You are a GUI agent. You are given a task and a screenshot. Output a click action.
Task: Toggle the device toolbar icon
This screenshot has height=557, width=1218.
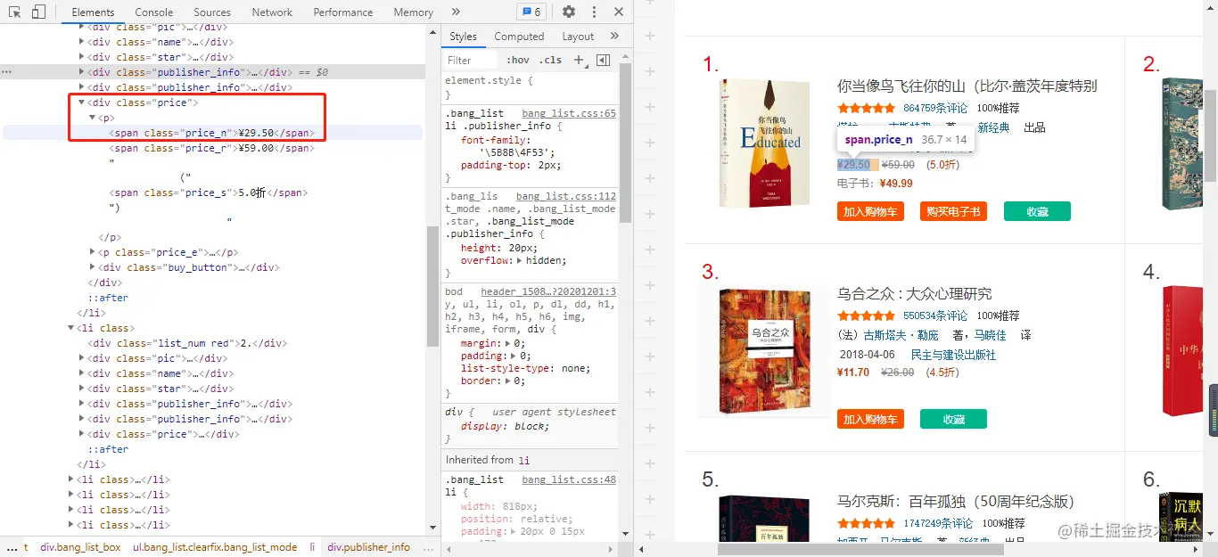tap(38, 12)
